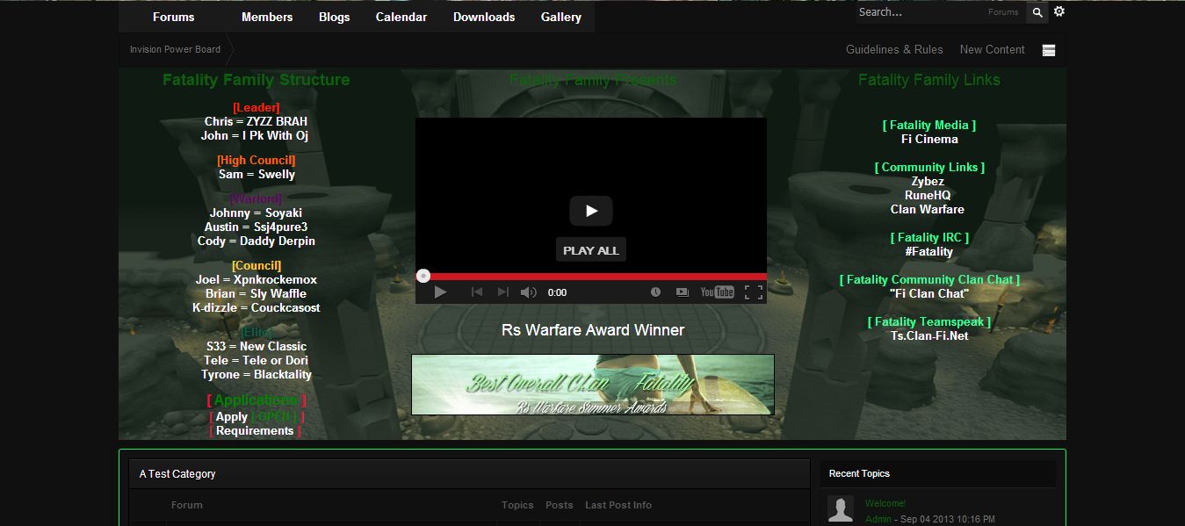Click the Best Overall Clan award banner
Screen dimensions: 1185x526
593,385
